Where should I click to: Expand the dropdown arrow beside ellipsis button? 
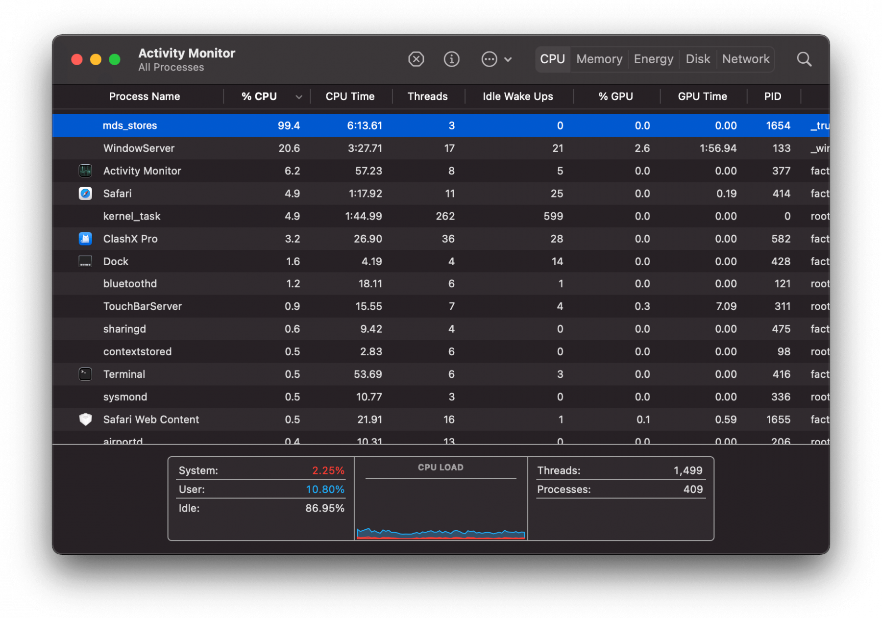508,59
